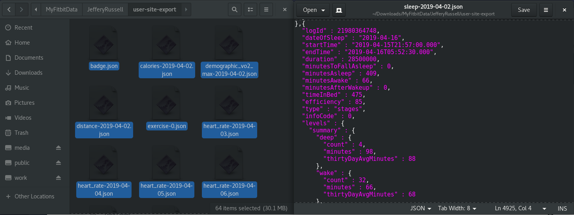This screenshot has width=574, height=215.
Task: Expand the Tab Width: 8 dropdown
Action: [x=457, y=208]
